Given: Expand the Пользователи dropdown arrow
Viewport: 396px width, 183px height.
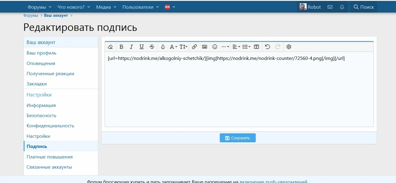Looking at the screenshot, I should click(158, 7).
